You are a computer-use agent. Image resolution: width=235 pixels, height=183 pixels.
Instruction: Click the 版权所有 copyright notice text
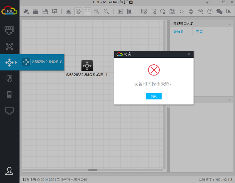coord(55,180)
